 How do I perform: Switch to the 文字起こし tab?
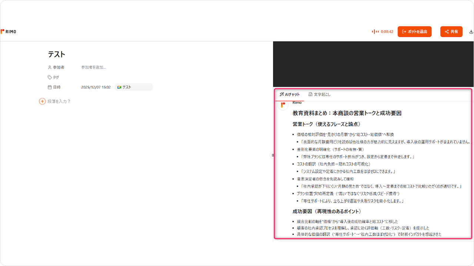point(319,95)
